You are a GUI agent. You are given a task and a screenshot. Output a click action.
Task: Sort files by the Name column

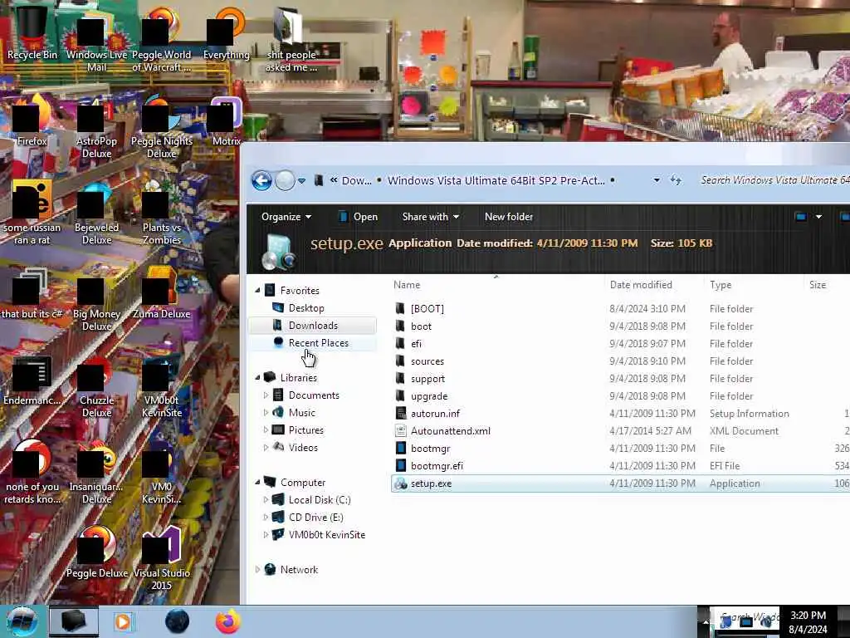coord(407,285)
